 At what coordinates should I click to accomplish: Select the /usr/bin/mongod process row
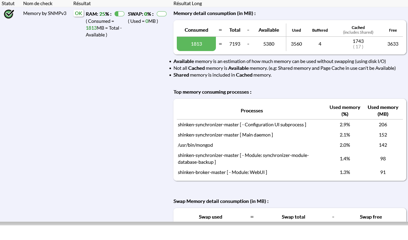click(x=195, y=145)
